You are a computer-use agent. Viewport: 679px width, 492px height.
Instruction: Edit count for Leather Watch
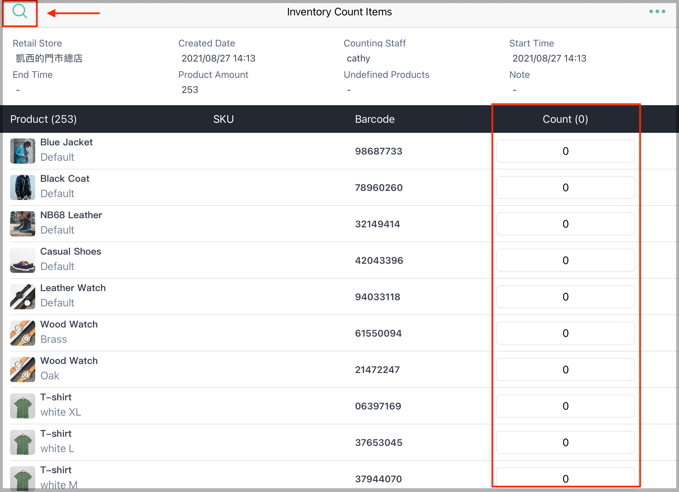(x=565, y=297)
